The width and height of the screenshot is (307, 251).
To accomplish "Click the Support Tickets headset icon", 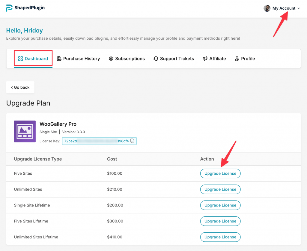I will (x=156, y=59).
